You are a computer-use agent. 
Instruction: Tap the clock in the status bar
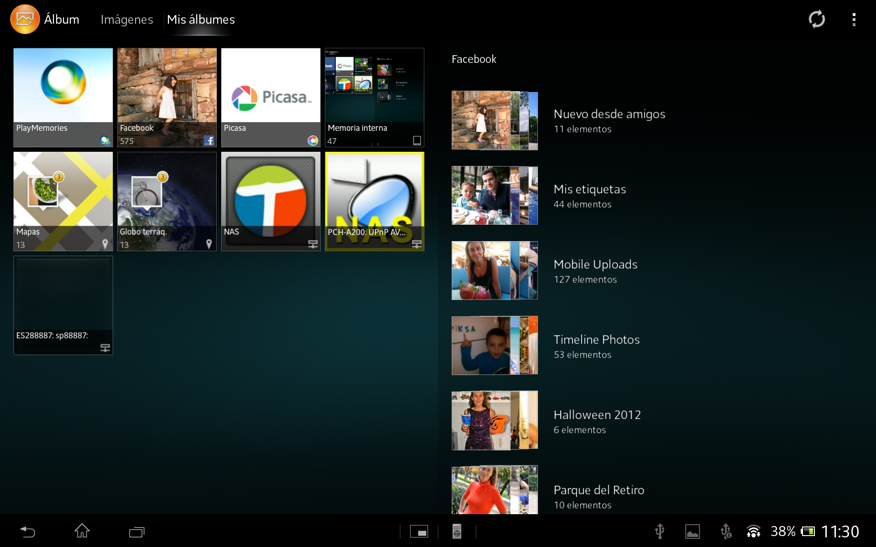pos(840,532)
